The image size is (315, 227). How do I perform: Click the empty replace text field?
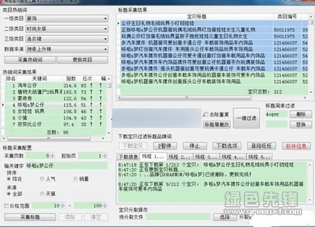[x=276, y=124]
